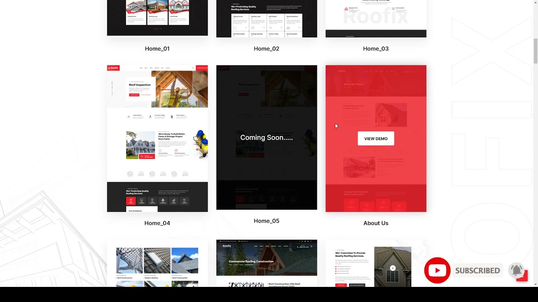Open the roof gallery grid thumbnail
This screenshot has width=538, height=302.
tap(157, 263)
